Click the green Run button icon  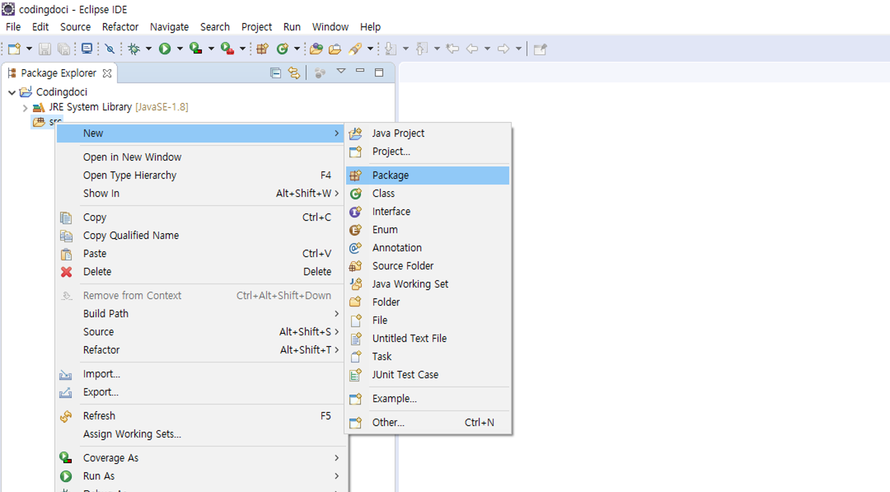(165, 49)
